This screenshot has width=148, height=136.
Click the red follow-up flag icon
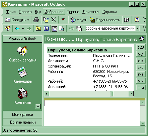(x=63, y=20)
